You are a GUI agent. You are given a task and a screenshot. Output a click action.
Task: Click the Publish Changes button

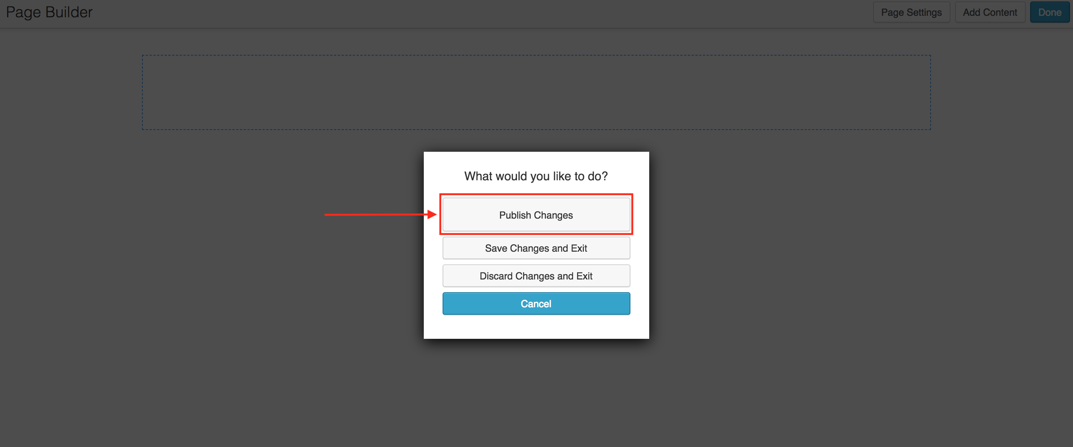coord(536,214)
